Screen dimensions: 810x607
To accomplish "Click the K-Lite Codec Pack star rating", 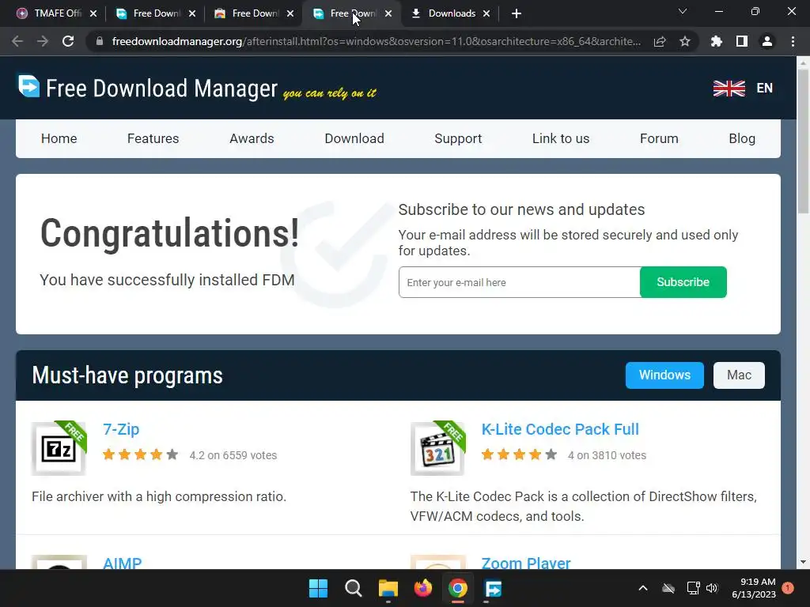I will click(x=519, y=454).
